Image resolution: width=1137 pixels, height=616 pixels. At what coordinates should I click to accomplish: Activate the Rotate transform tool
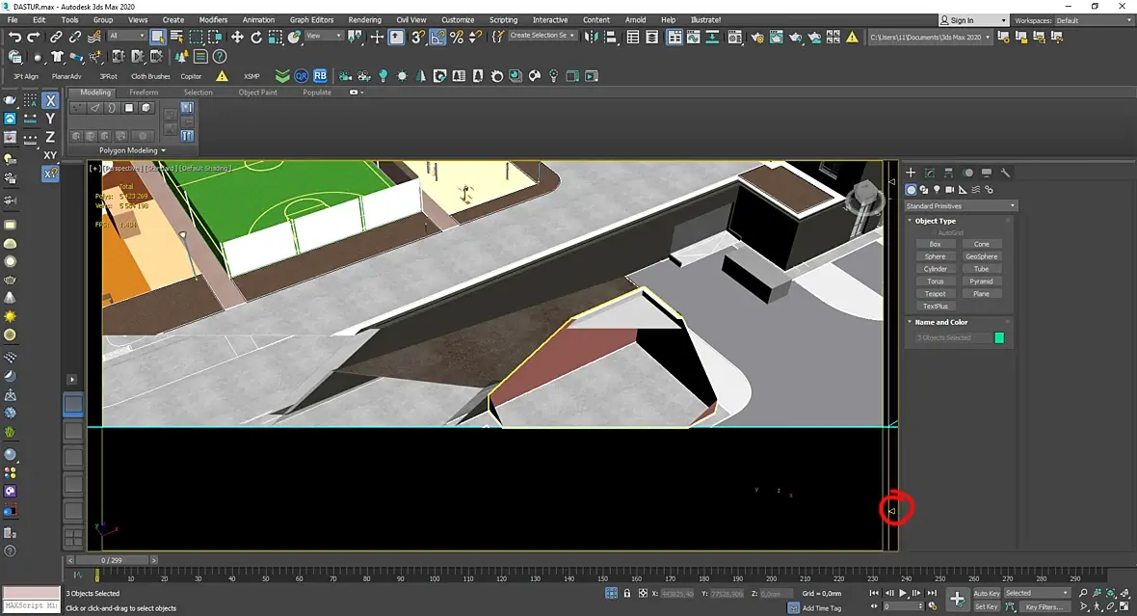(256, 37)
